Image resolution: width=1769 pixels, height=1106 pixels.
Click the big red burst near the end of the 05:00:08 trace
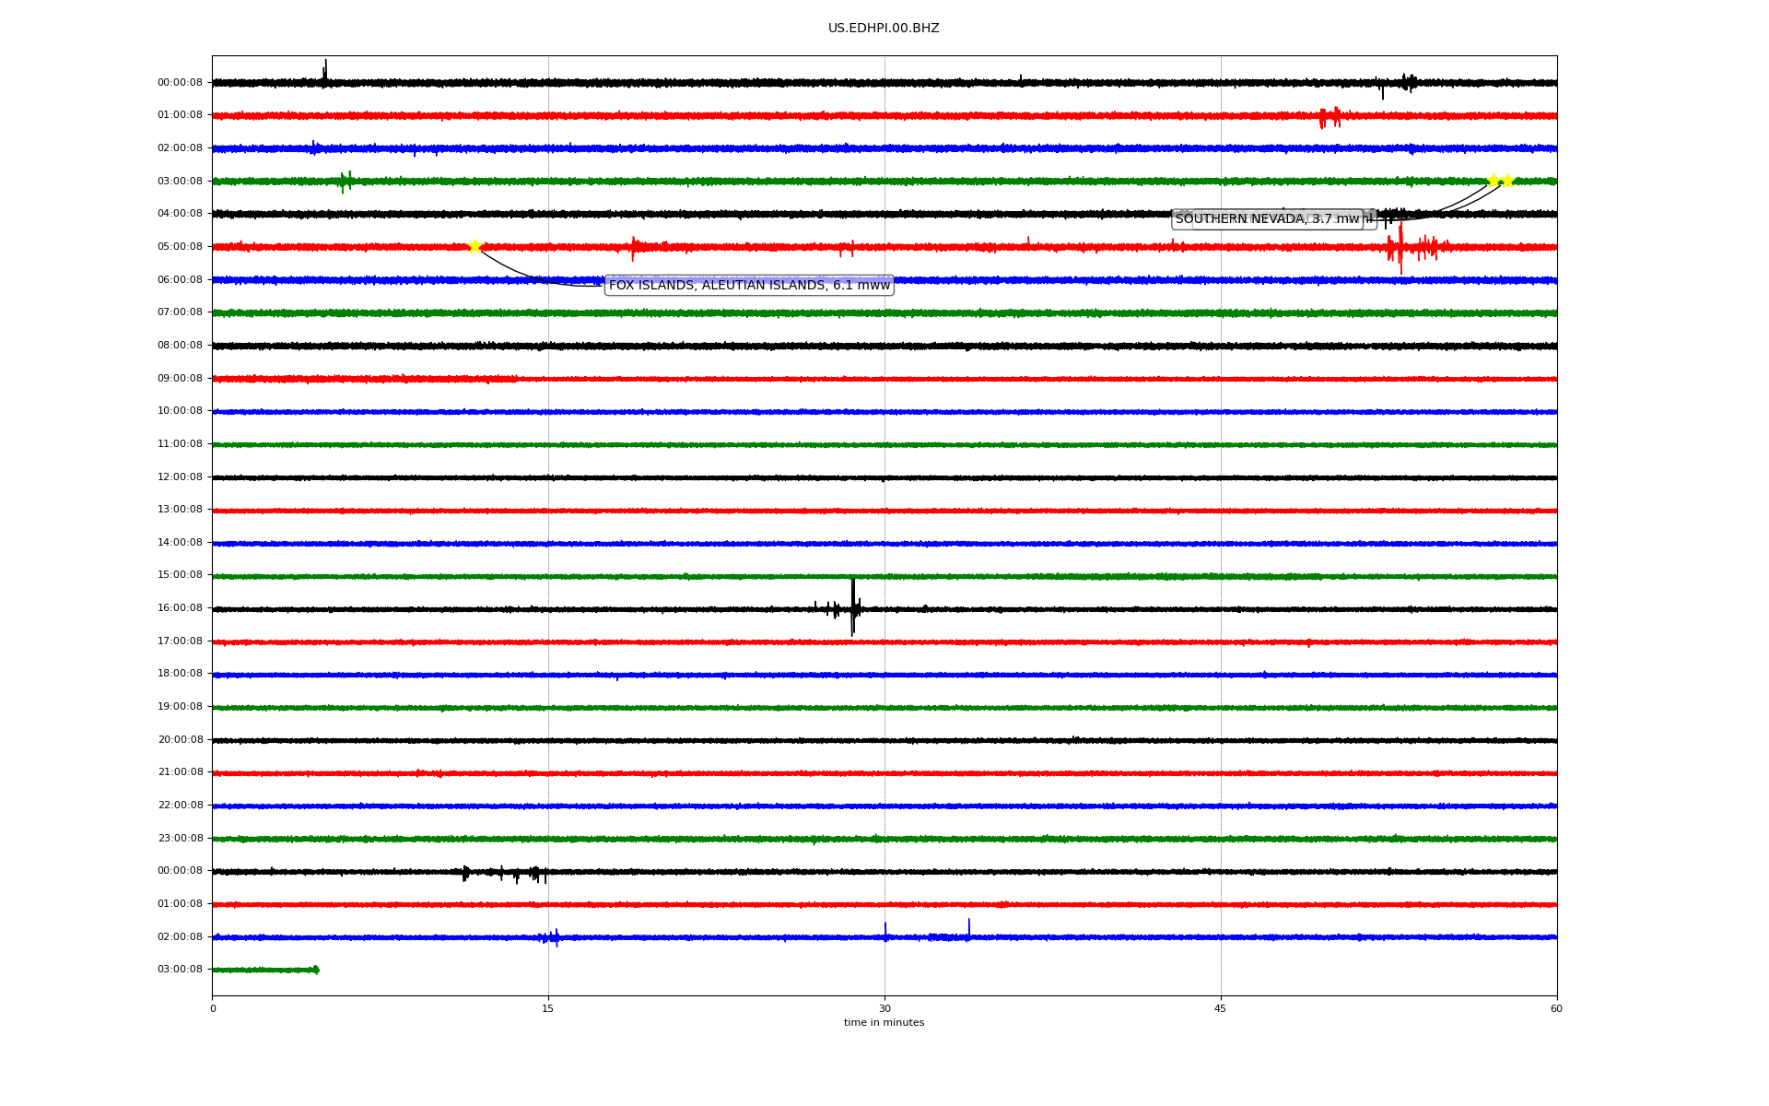tap(1400, 247)
